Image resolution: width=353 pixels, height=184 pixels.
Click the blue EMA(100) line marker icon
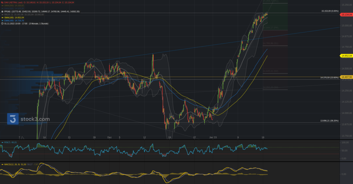tap(2, 21)
